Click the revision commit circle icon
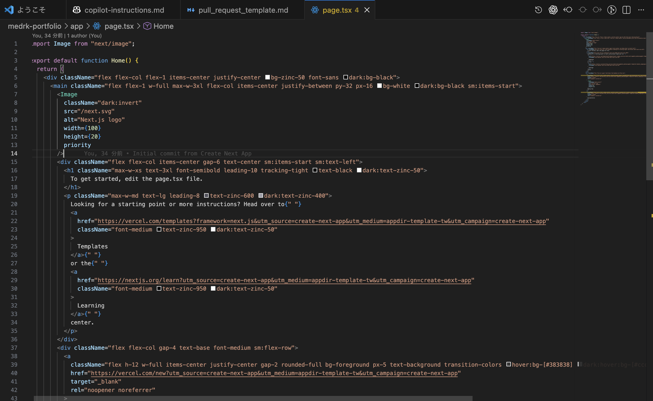This screenshot has height=401, width=653. click(583, 10)
